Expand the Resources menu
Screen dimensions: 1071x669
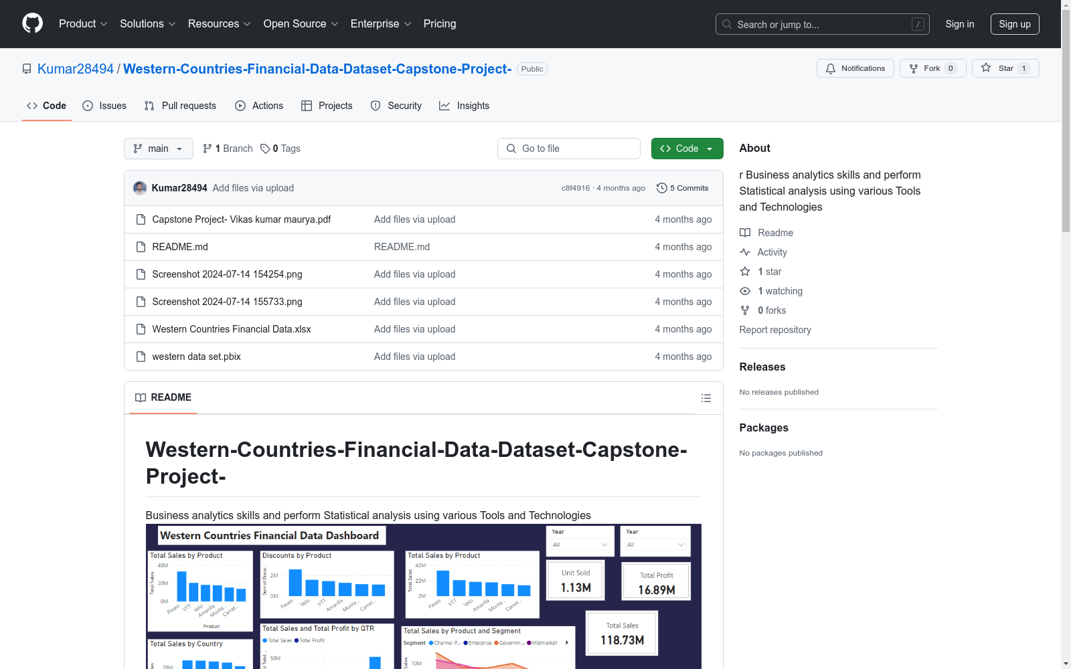click(220, 24)
